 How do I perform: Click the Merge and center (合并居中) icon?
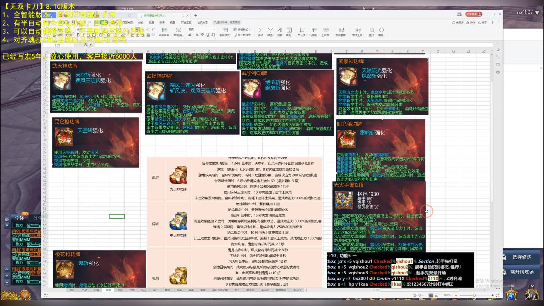point(164,30)
